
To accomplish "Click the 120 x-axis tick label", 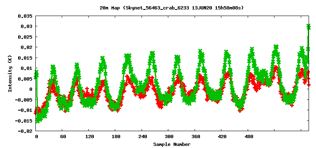I will [x=89, y=136].
